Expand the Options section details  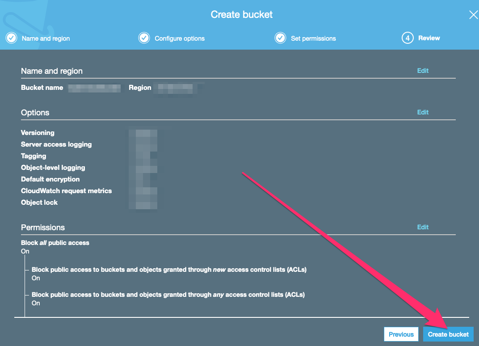point(422,112)
